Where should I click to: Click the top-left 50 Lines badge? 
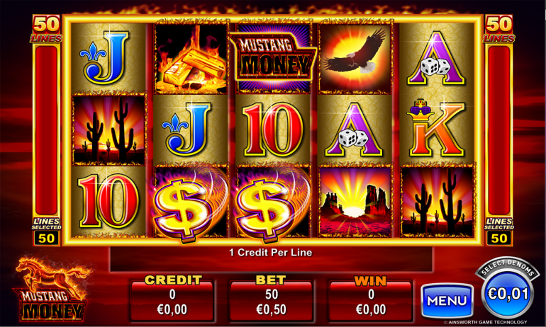click(x=46, y=29)
